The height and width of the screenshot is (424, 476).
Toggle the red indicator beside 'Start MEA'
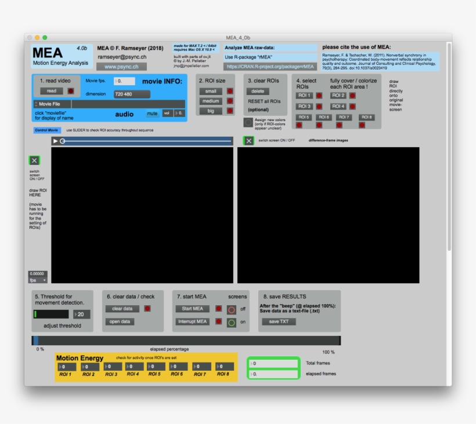219,308
